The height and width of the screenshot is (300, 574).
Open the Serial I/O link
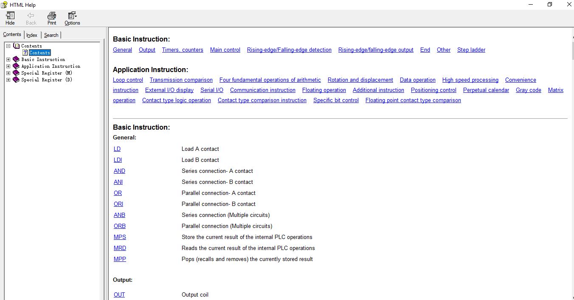click(x=212, y=90)
